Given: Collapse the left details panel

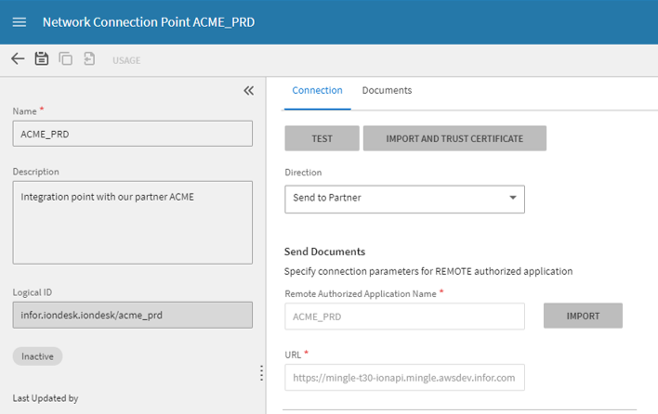Looking at the screenshot, I should point(248,91).
